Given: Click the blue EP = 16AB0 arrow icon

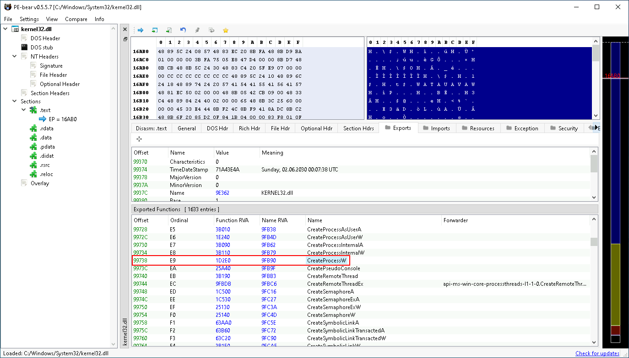Looking at the screenshot, I should click(43, 119).
